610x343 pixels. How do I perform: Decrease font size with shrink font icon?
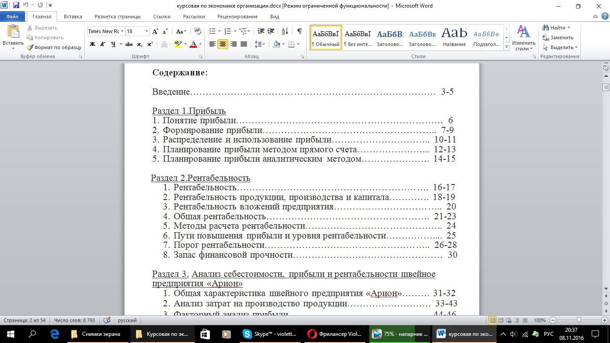tap(165, 31)
